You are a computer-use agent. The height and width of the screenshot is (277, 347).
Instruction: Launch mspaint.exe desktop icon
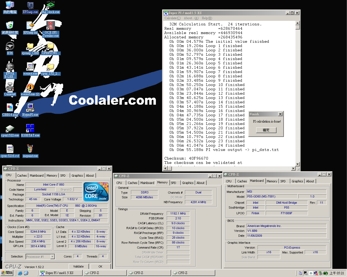(30, 151)
